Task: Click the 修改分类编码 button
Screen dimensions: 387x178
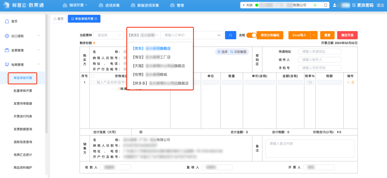Action: tap(270, 35)
